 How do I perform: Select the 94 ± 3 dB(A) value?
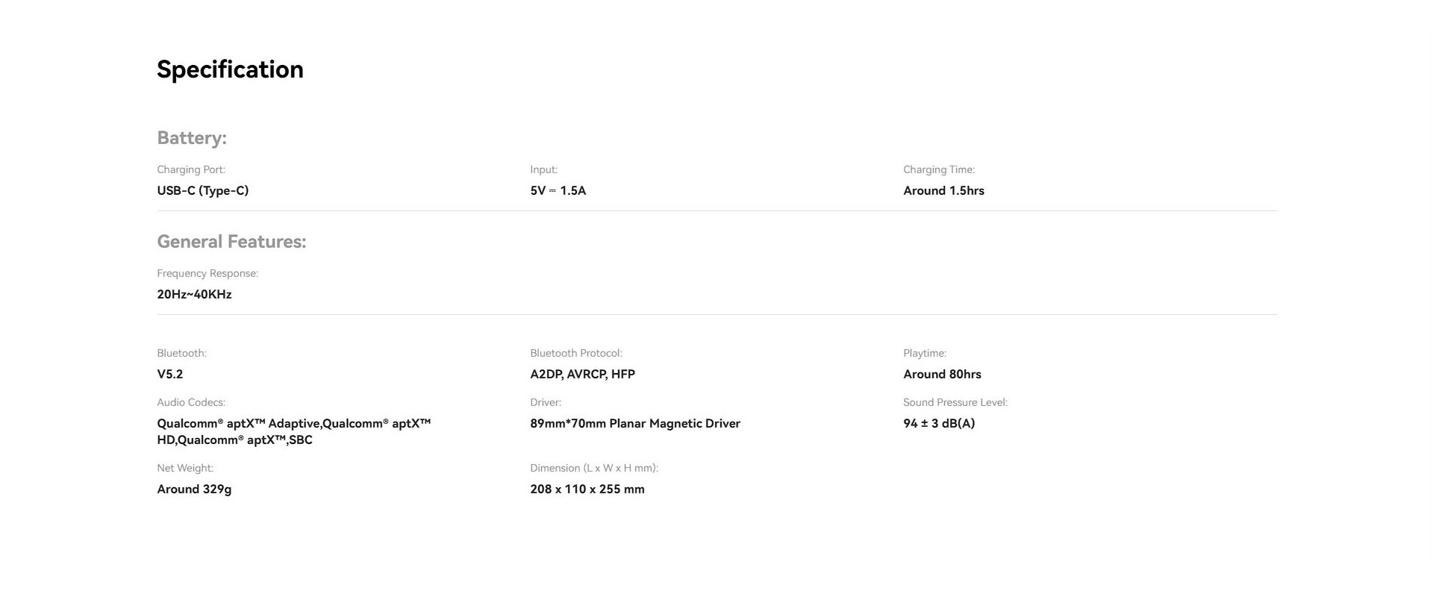click(939, 424)
